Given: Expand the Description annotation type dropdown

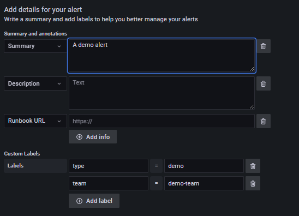Looking at the screenshot, I should (x=35, y=83).
